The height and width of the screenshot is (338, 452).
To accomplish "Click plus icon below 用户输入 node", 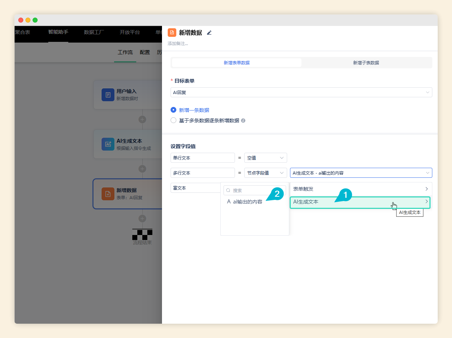I will [x=142, y=119].
